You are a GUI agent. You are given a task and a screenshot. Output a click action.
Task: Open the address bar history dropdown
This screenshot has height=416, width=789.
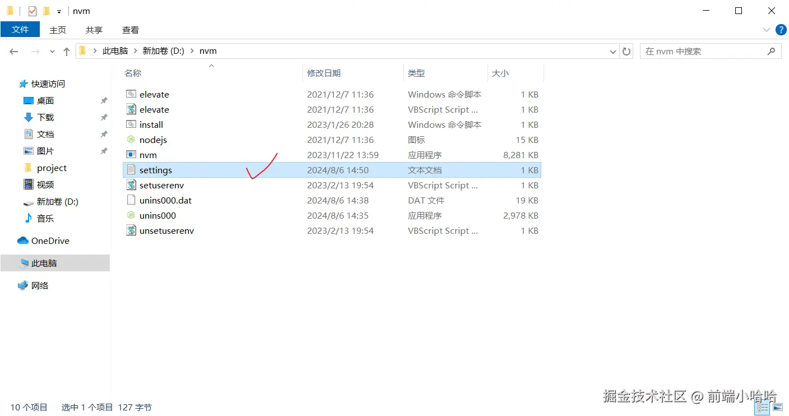click(x=613, y=51)
